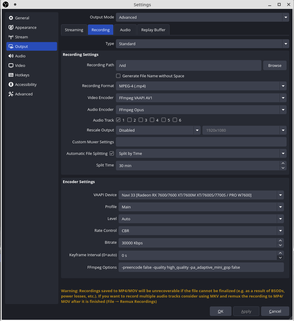Expand the Video Encoder dropdown

click(201, 98)
